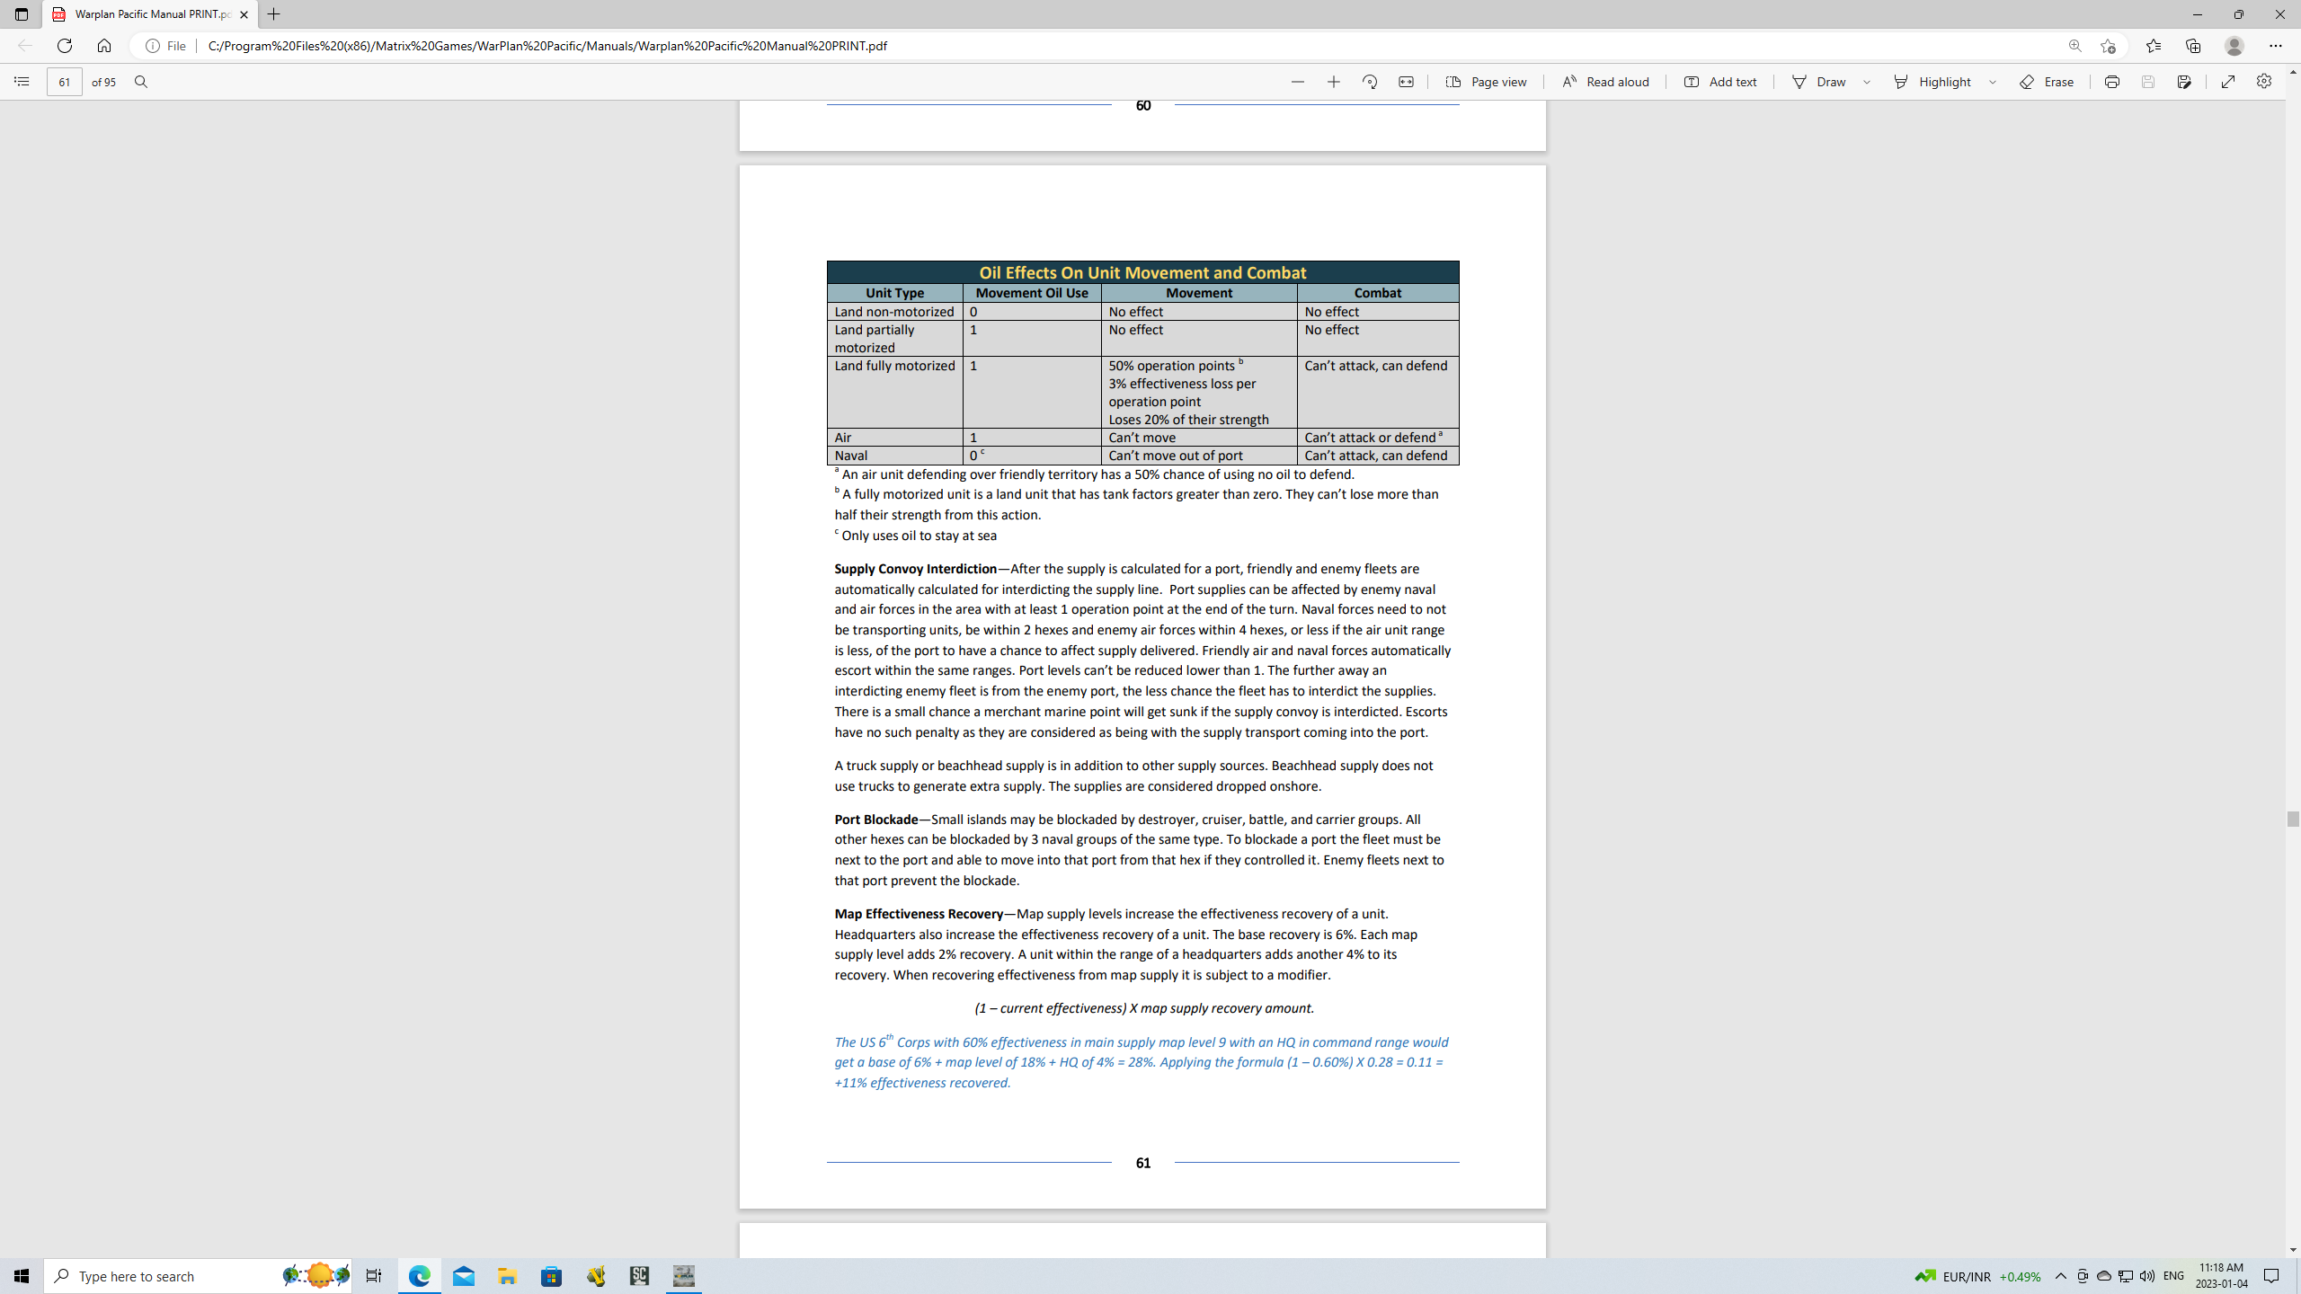
Task: Add this page to favorites
Action: [x=2109, y=46]
